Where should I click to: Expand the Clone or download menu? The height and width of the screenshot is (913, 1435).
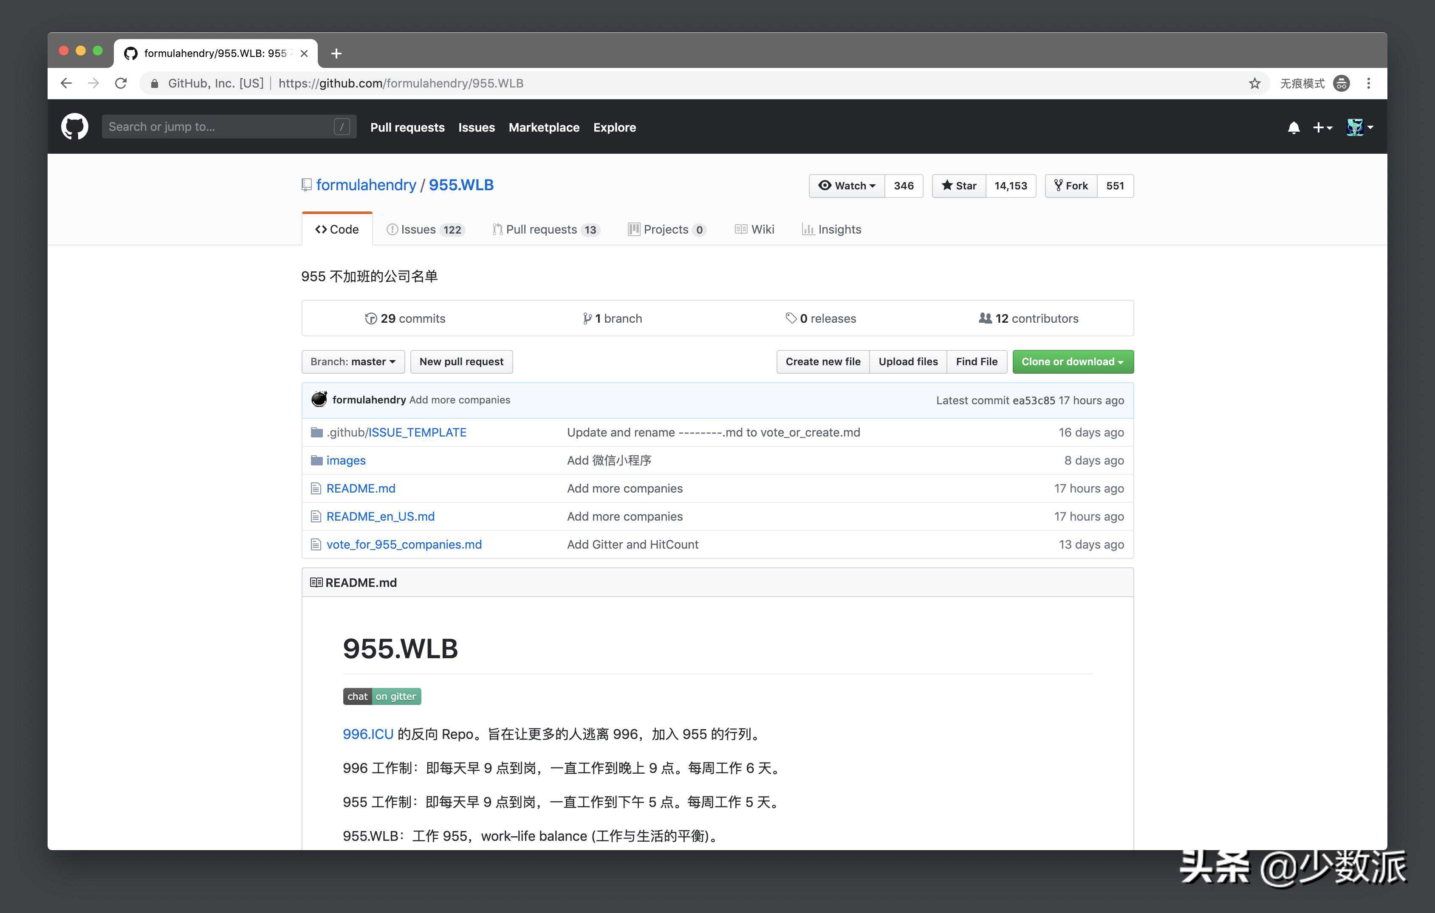coord(1072,361)
